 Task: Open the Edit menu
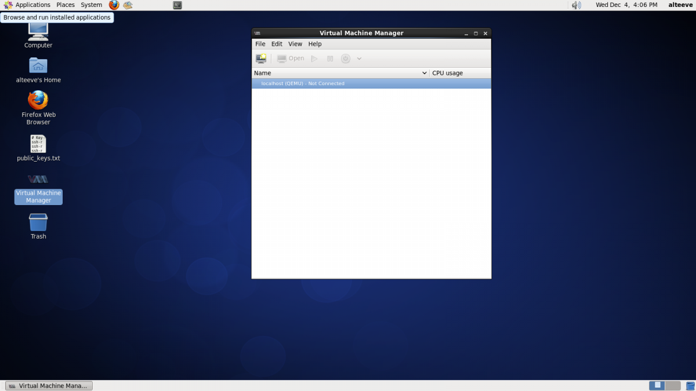coord(277,44)
